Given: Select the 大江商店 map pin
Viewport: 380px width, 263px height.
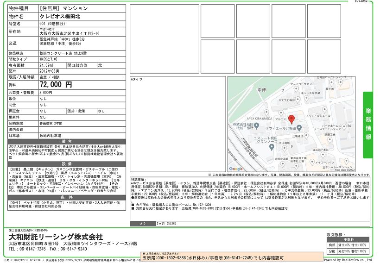Looking at the screenshot, I should point(284,148).
